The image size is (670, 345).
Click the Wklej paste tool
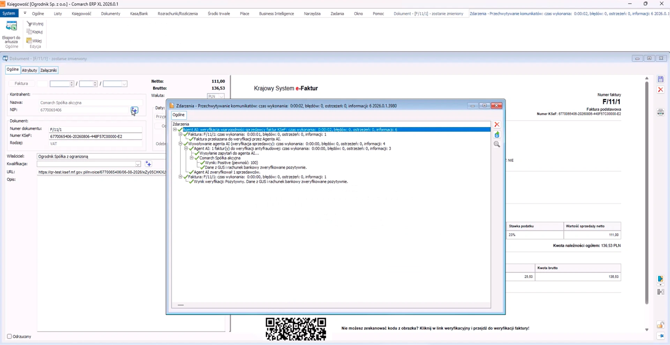point(34,40)
